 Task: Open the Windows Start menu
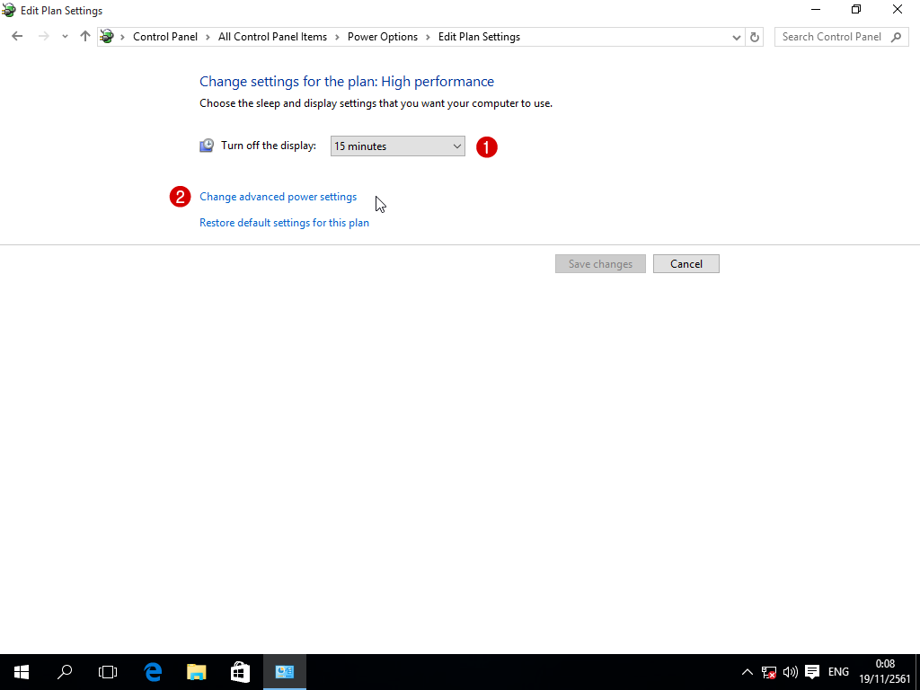pos(22,671)
